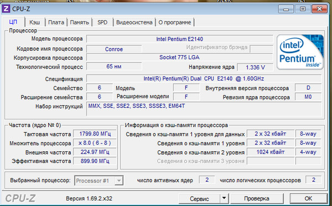This screenshot has width=332, height=206.
Task: Click the empty Идентификатор брэнда field
Action: 262,49
